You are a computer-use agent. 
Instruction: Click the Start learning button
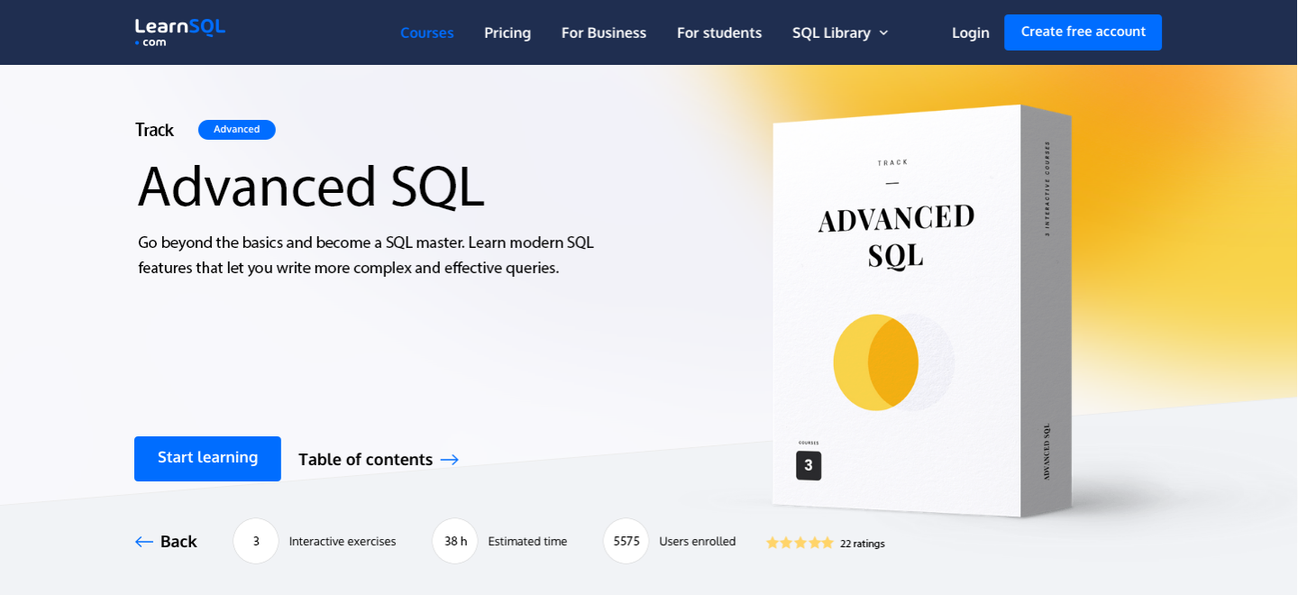pos(207,458)
